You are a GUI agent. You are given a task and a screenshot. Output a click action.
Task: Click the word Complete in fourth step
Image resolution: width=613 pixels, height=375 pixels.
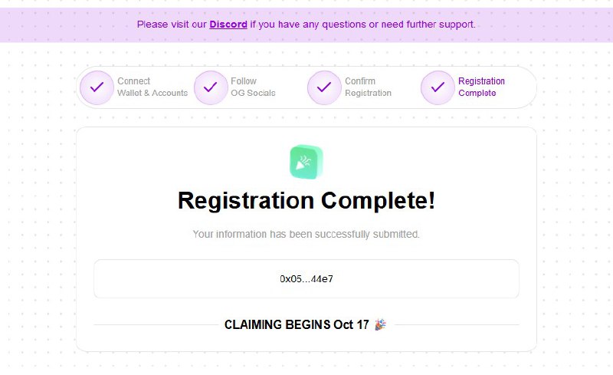click(x=477, y=93)
